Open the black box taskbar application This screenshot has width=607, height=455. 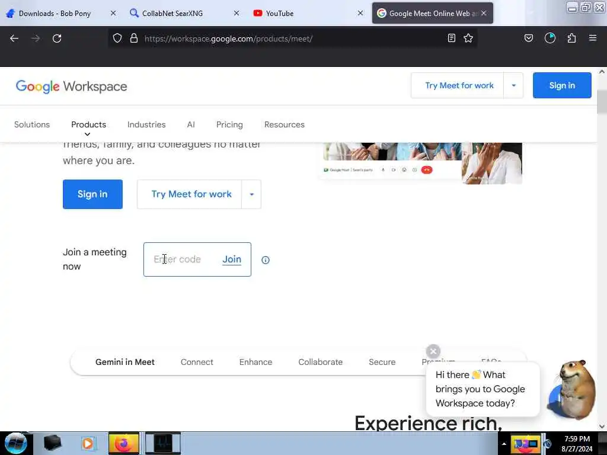click(x=53, y=443)
